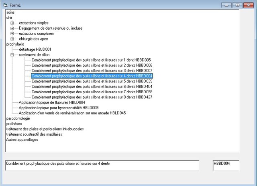Click the description text field
The image size is (257, 186).
pos(102,165)
